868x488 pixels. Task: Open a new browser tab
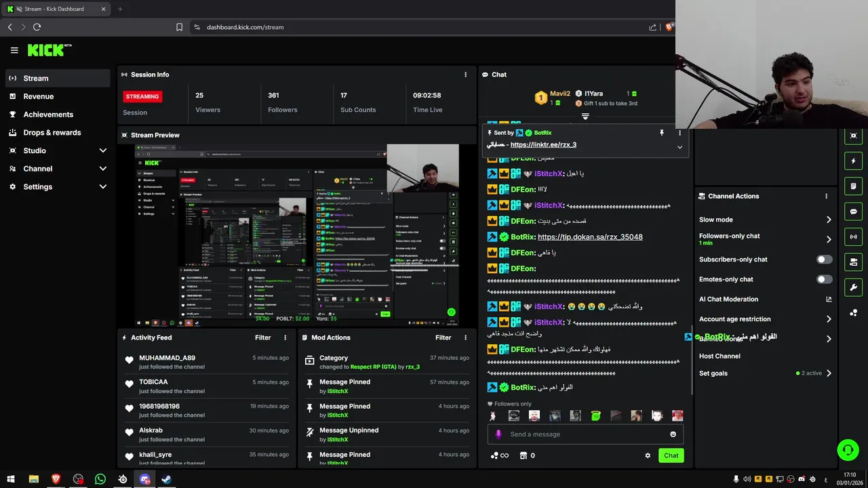coord(120,9)
